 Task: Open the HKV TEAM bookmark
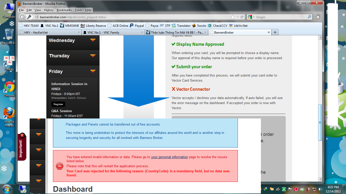[x=29, y=26]
